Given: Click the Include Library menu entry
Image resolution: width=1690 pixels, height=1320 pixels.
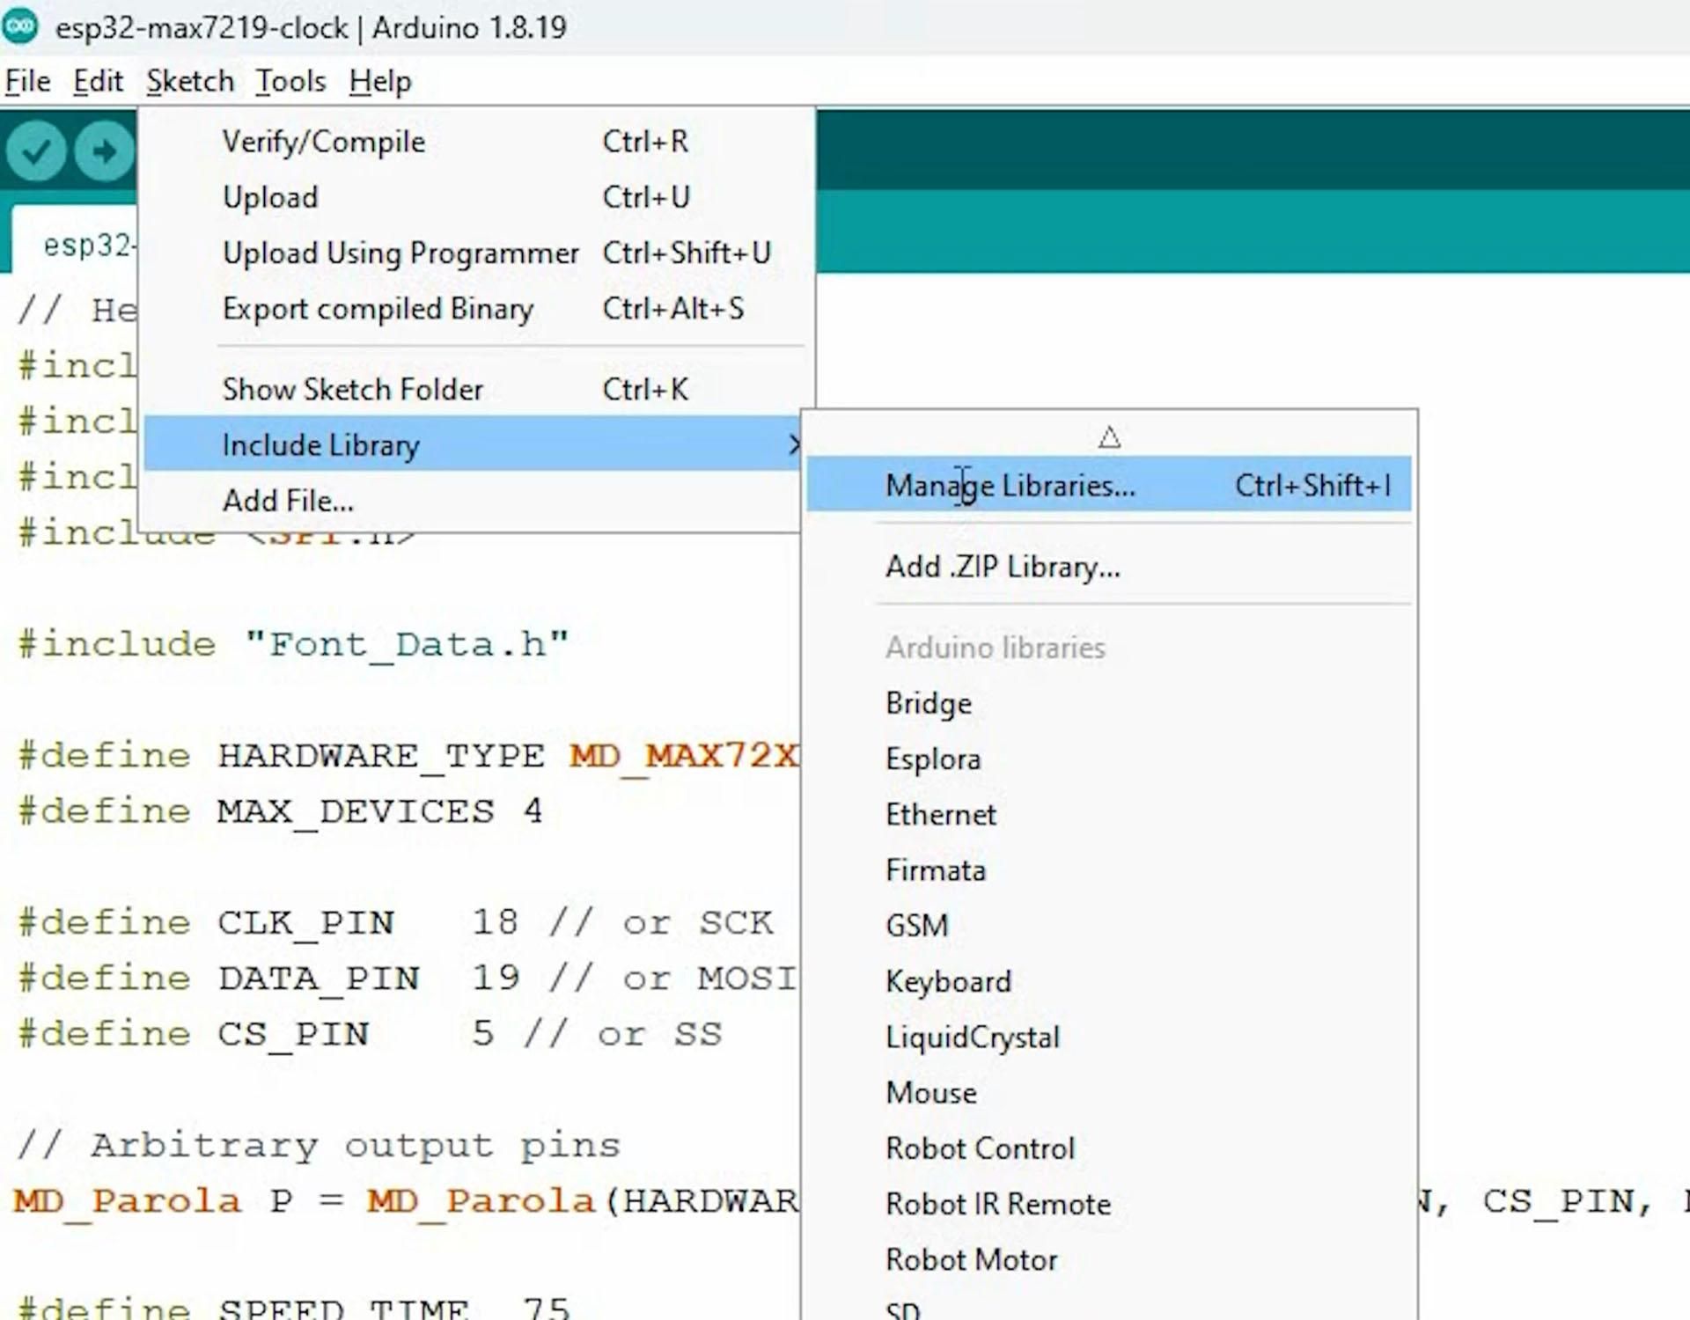Looking at the screenshot, I should click(474, 444).
